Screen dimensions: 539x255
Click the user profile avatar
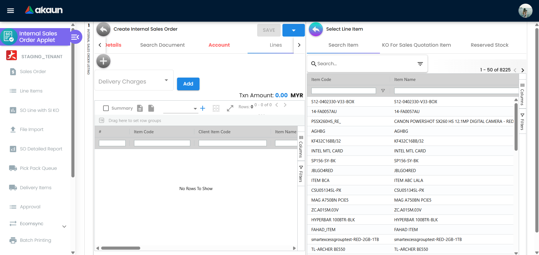click(525, 11)
